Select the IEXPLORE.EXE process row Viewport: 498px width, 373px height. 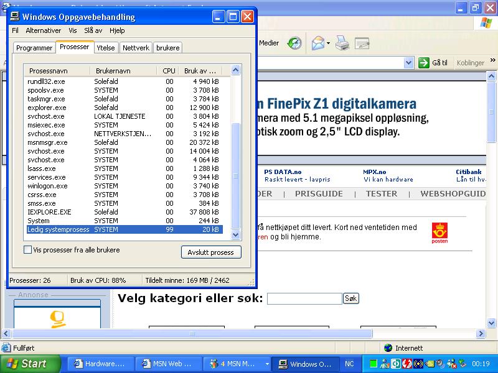pos(125,212)
